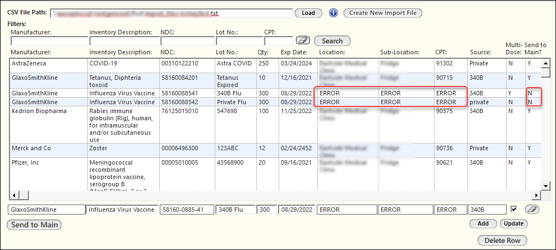This screenshot has height=250, width=556.
Task: Focus the Lot No. filter field
Action: click(239, 41)
